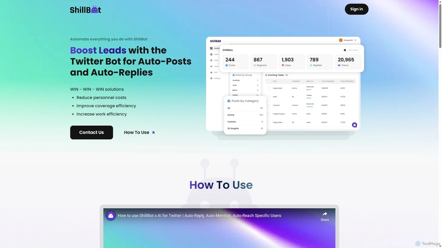
Task: Click the CoolCats row in Posts by Group
Action: (x=246, y=80)
